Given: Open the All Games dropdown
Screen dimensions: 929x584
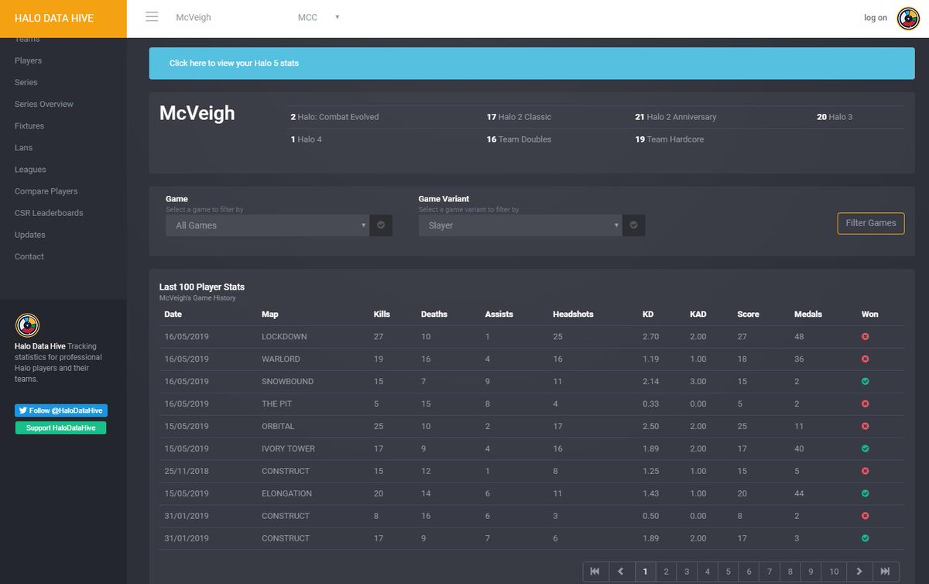Looking at the screenshot, I should coord(267,225).
